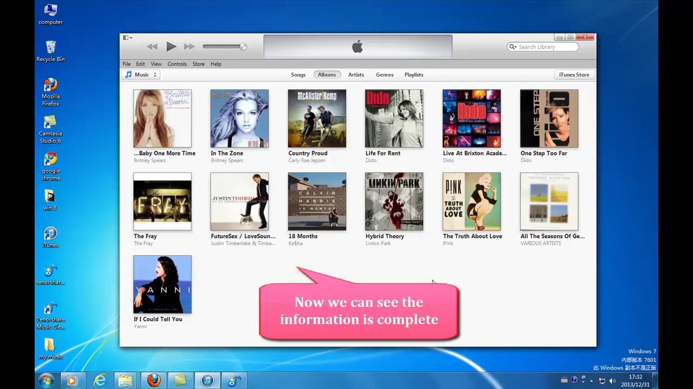Switch to the Artists tab
The width and height of the screenshot is (693, 389).
click(x=356, y=75)
